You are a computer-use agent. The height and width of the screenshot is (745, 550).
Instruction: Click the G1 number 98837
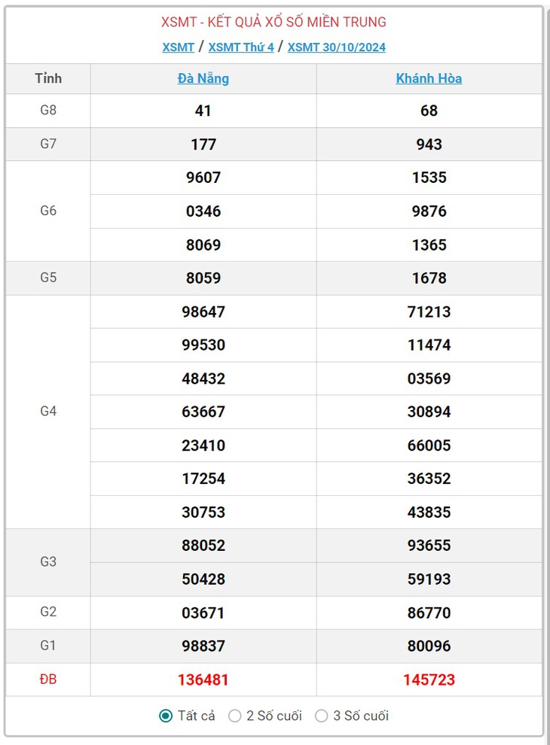[x=203, y=646]
